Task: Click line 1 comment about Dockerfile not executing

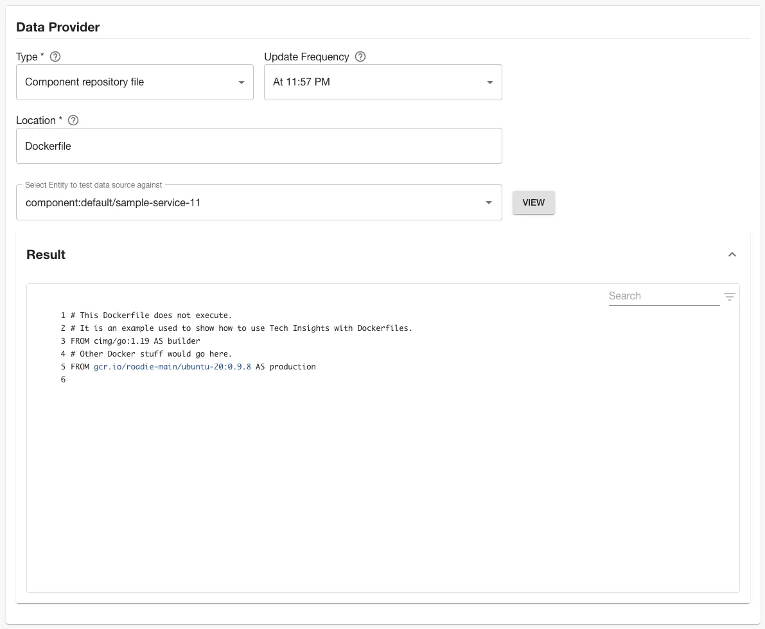Action: 151,315
